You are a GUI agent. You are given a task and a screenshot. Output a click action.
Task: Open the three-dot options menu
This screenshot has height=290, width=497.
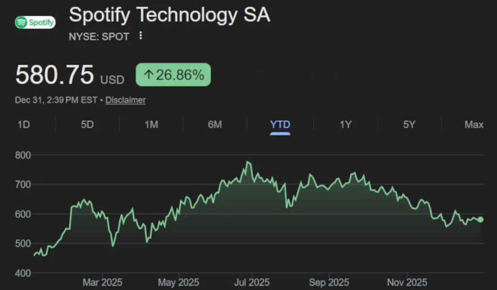[141, 36]
